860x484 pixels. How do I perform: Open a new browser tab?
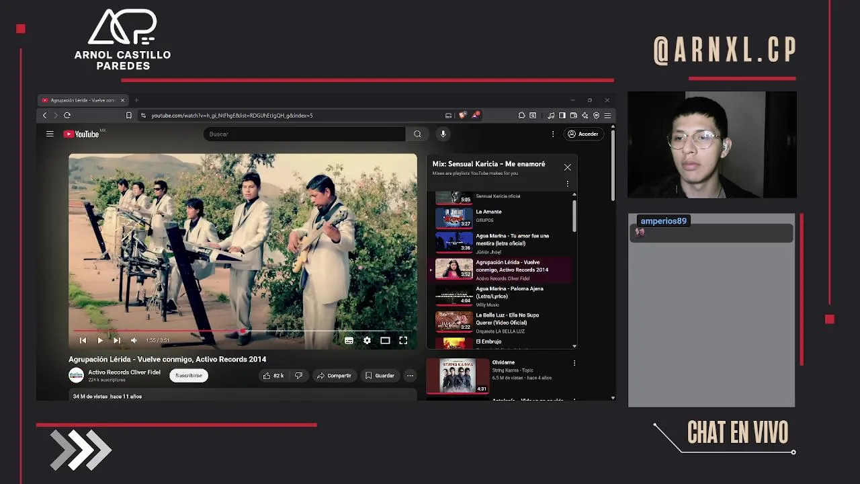tap(136, 100)
